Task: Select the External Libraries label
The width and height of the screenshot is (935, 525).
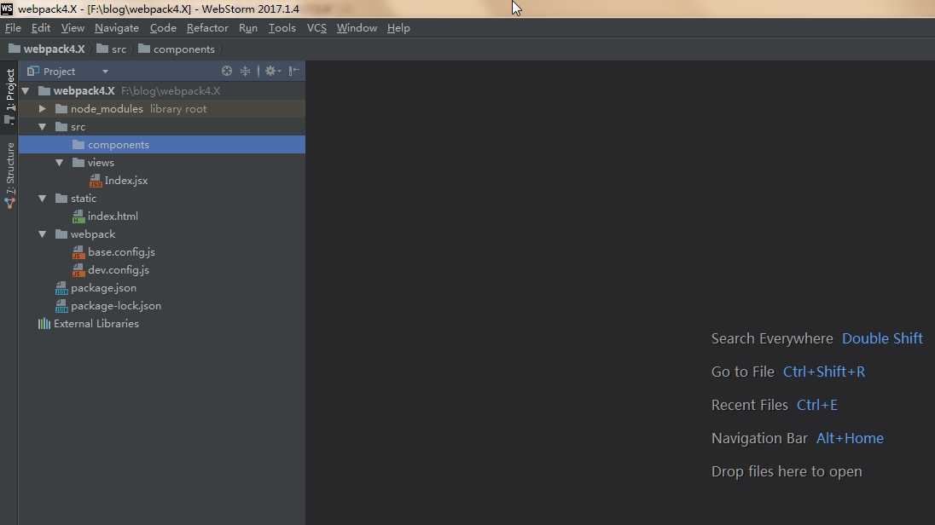Action: (x=96, y=324)
